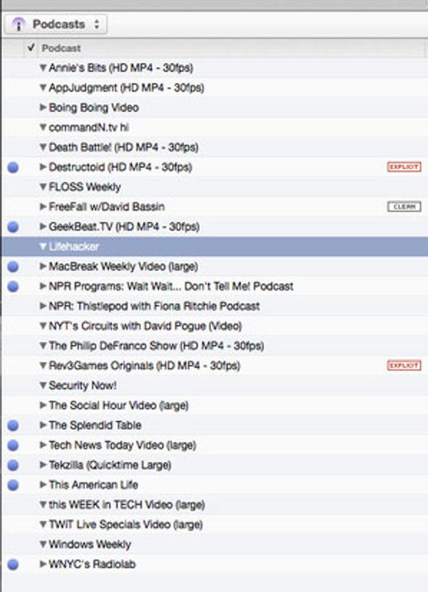
Task: Click the EXPLICIT badge on Destructoid
Action: pyautogui.click(x=404, y=167)
